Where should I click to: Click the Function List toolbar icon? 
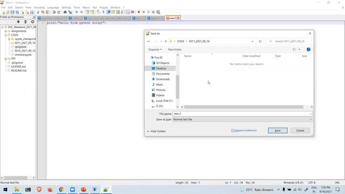pos(123,12)
